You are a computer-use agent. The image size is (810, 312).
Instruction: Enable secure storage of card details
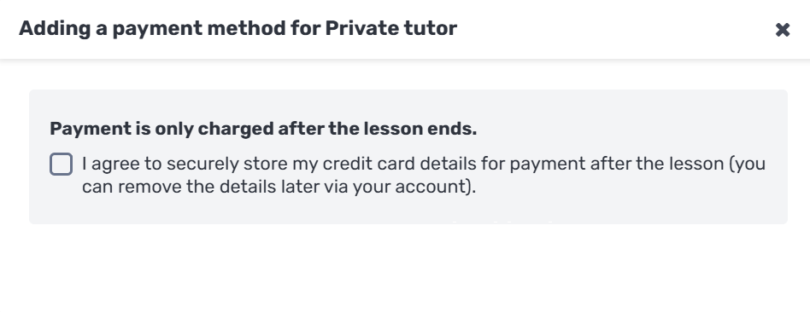pyautogui.click(x=61, y=165)
